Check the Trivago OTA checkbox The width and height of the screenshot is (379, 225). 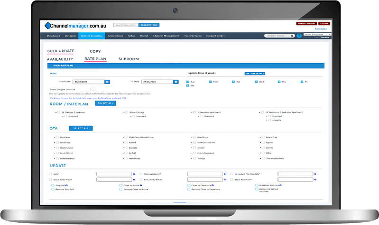tap(194, 158)
